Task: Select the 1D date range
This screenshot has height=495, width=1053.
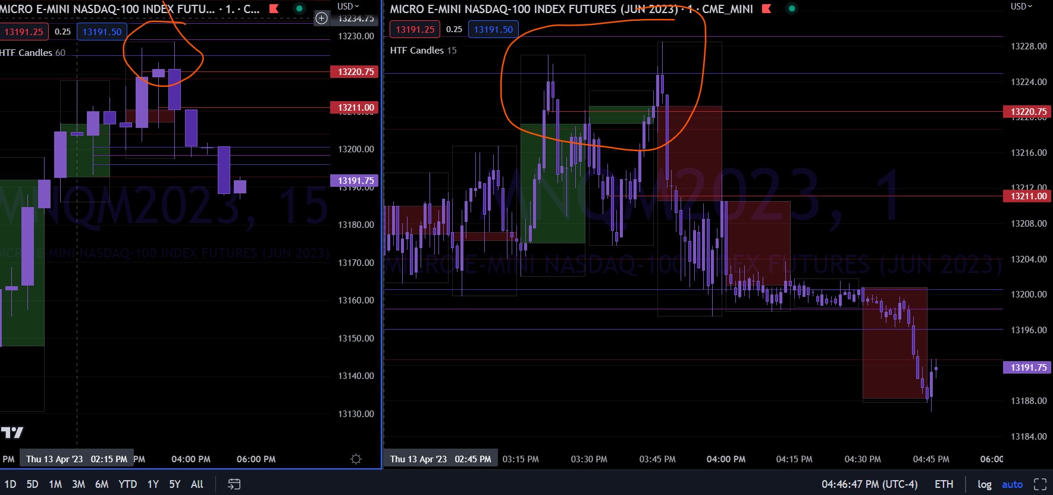Action: 11,484
